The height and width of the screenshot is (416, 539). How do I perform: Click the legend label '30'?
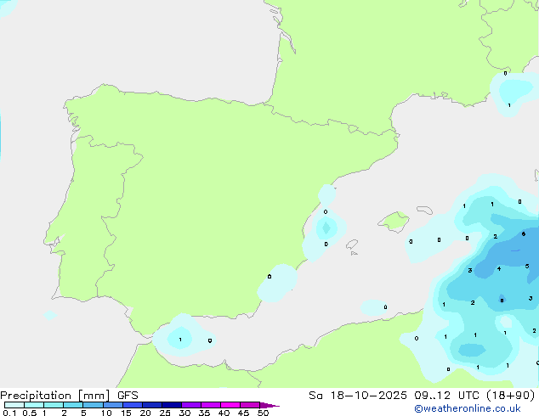click(184, 413)
